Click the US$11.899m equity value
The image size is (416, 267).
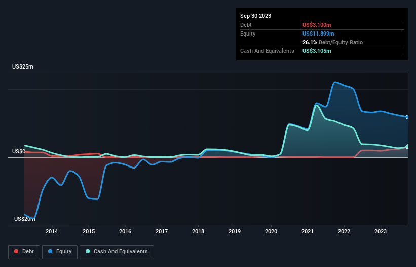point(318,34)
